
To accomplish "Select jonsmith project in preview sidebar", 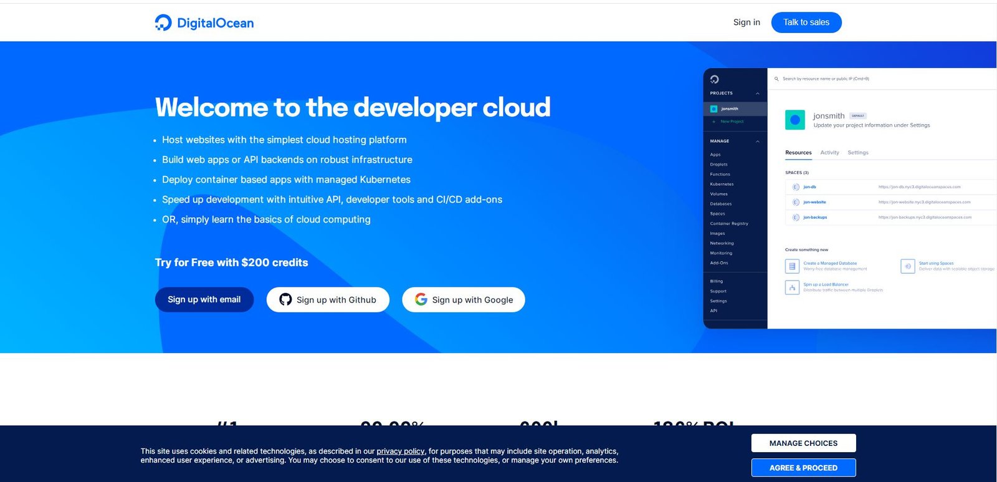I will tap(735, 109).
